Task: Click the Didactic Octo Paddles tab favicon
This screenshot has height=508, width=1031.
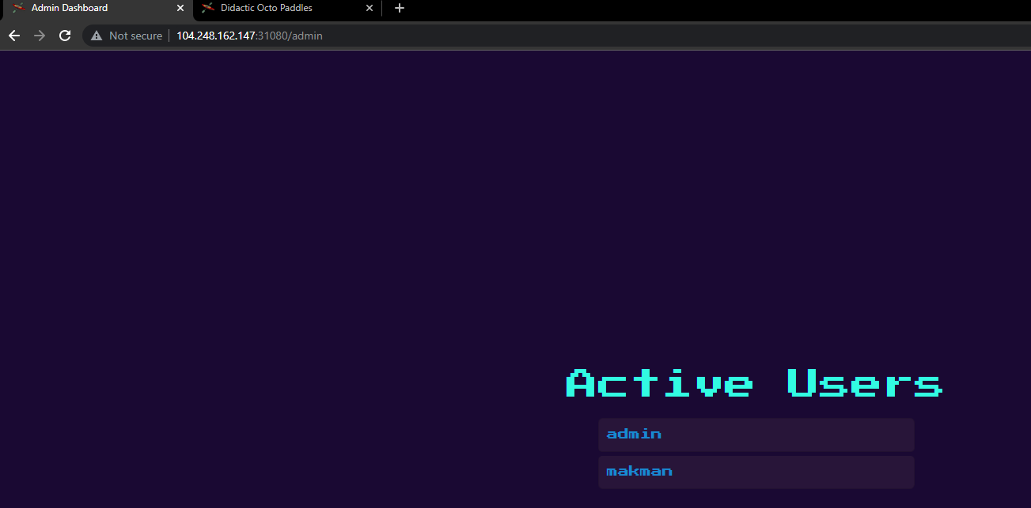Action: [x=208, y=8]
